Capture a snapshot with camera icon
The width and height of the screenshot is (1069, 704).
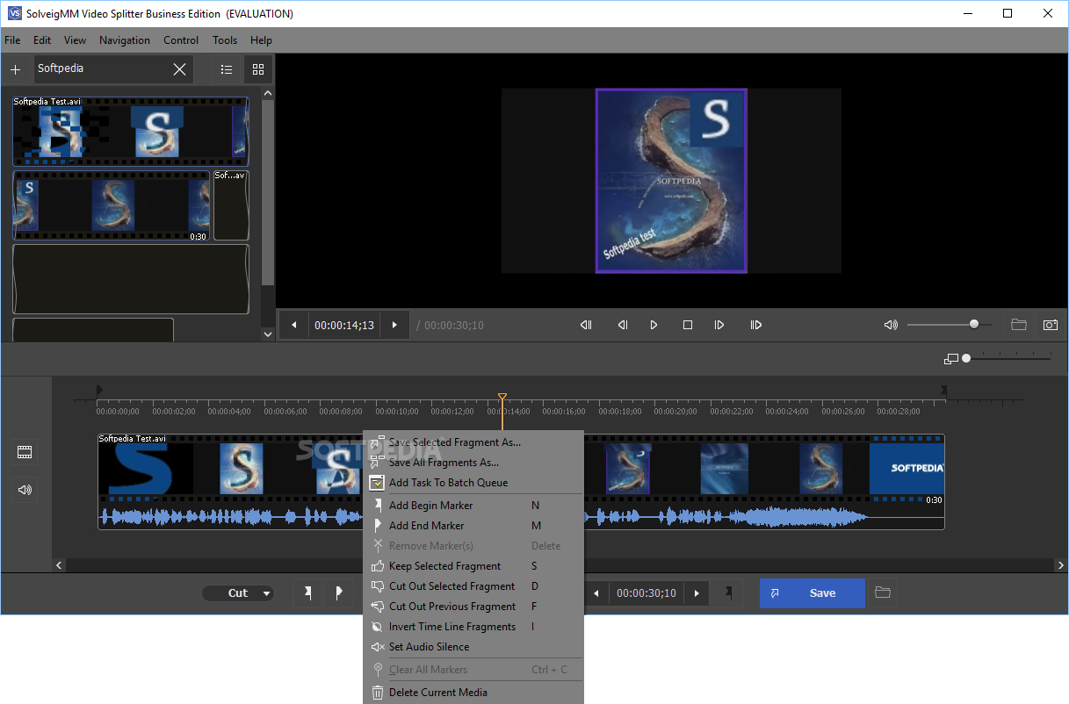click(x=1051, y=325)
